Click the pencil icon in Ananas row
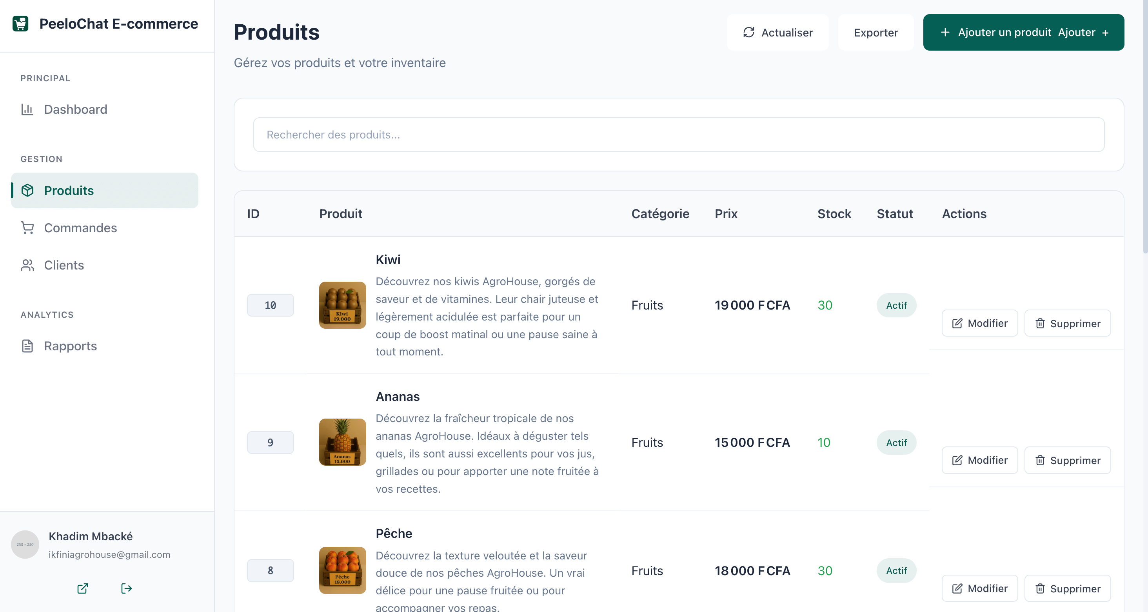 point(957,460)
